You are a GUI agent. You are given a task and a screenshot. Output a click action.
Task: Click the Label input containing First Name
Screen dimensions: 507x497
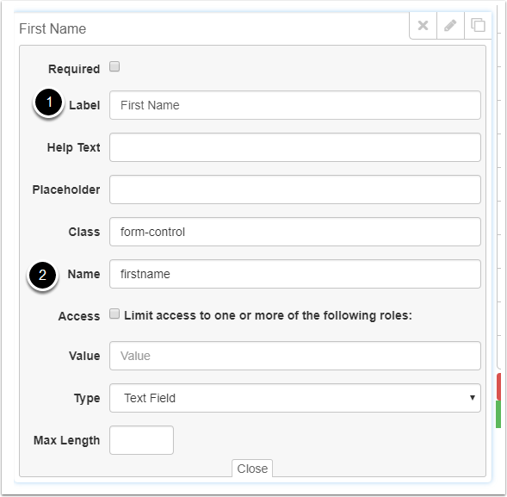pos(295,105)
